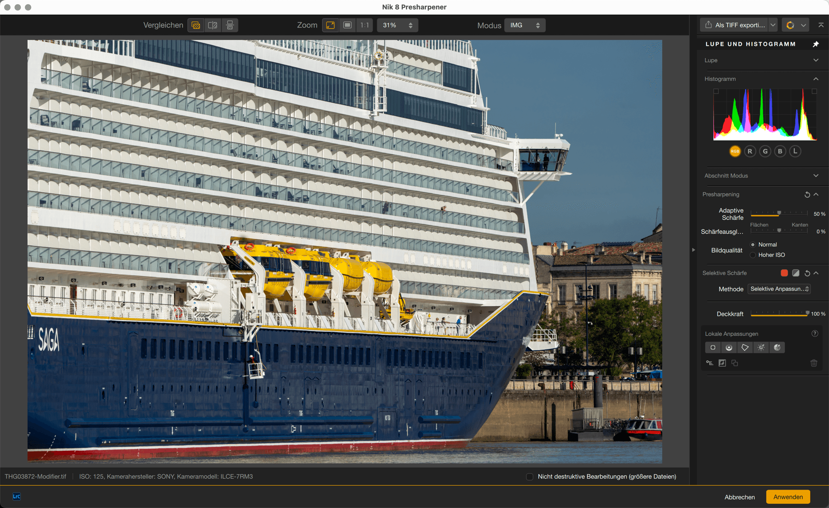Open export options arrow beside TIFF export
Image resolution: width=829 pixels, height=508 pixels.
pos(773,25)
